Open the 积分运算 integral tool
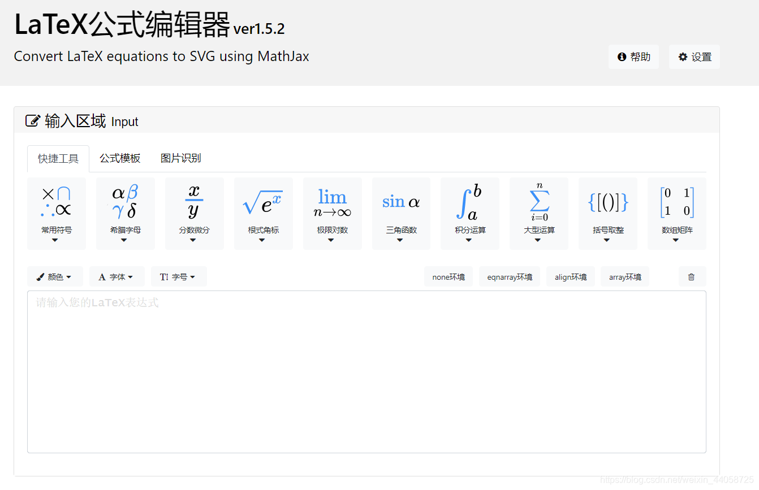This screenshot has width=759, height=490. click(470, 214)
